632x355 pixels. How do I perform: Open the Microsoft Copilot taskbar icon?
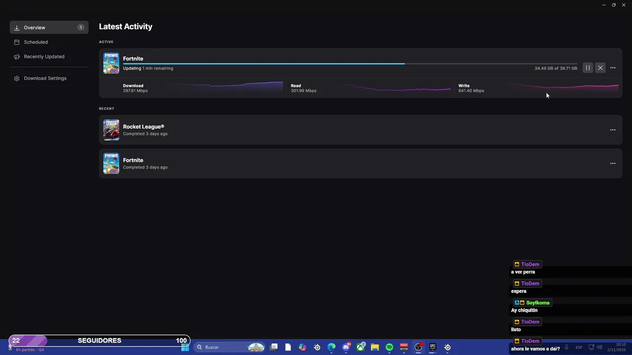tap(302, 347)
